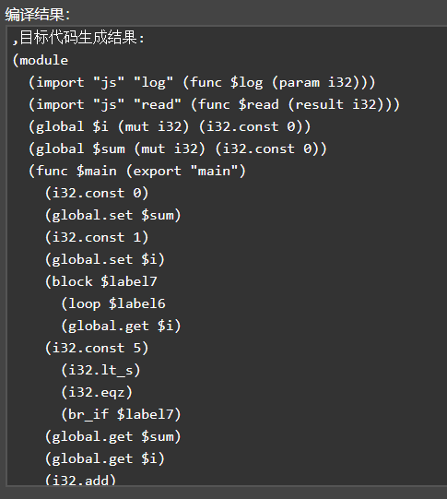Click the (i32.const 5) instruction
447x499 pixels.
97,348
